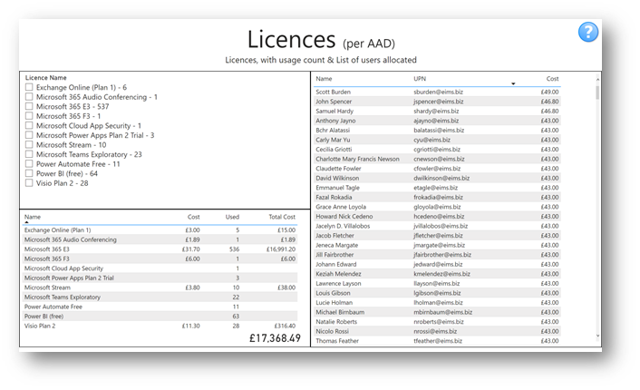Sort licence table by Used column header
Image resolution: width=640 pixels, height=390 pixels.
232,217
